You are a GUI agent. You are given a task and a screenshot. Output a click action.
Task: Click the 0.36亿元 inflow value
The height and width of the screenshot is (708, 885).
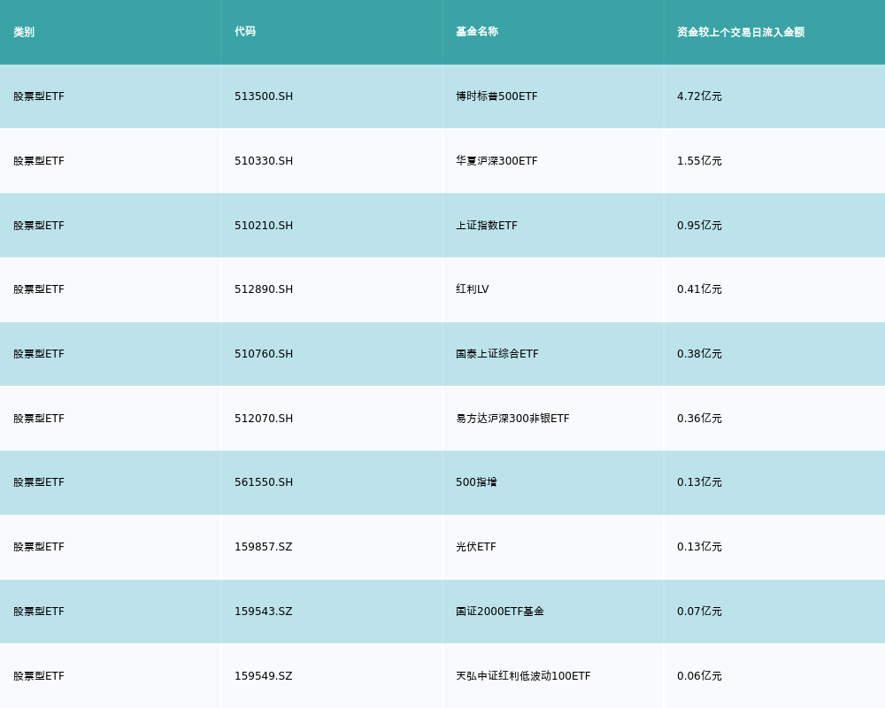coord(699,419)
